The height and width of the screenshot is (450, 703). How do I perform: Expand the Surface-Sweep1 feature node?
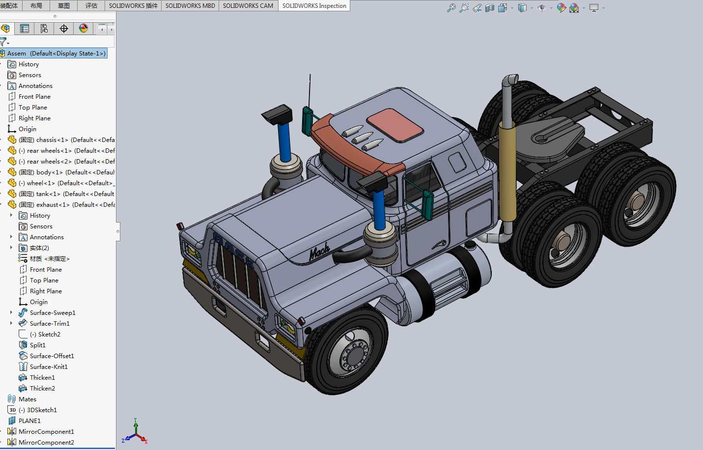tap(11, 312)
